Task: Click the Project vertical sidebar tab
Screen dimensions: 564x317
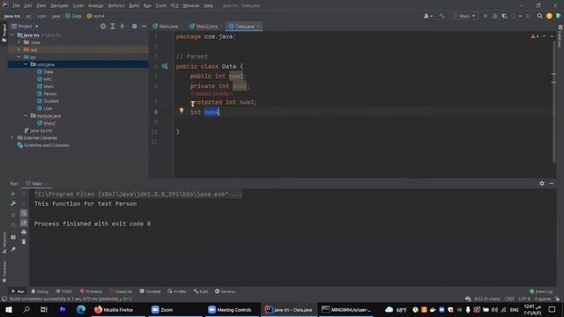Action: coord(4,33)
